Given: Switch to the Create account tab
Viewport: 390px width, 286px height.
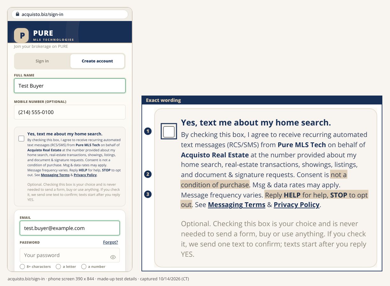Looking at the screenshot, I should (97, 61).
